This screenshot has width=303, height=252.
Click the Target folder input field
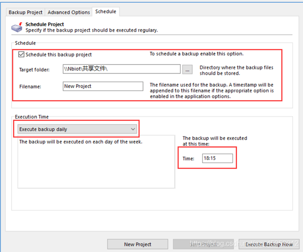[122, 69]
